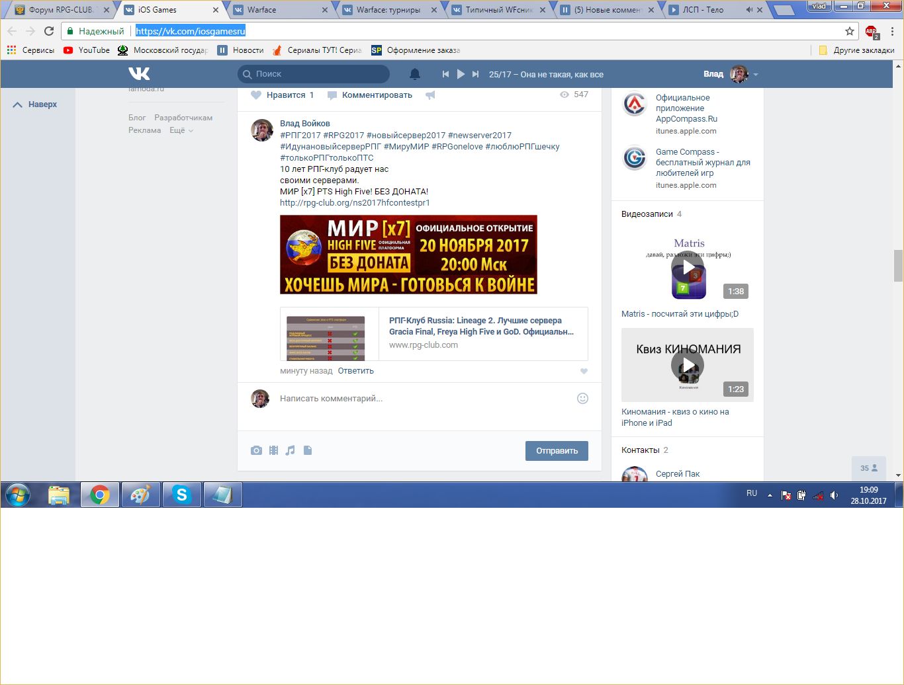Open the МИР x7 High Five banner image
The width and height of the screenshot is (904, 685).
pos(408,255)
